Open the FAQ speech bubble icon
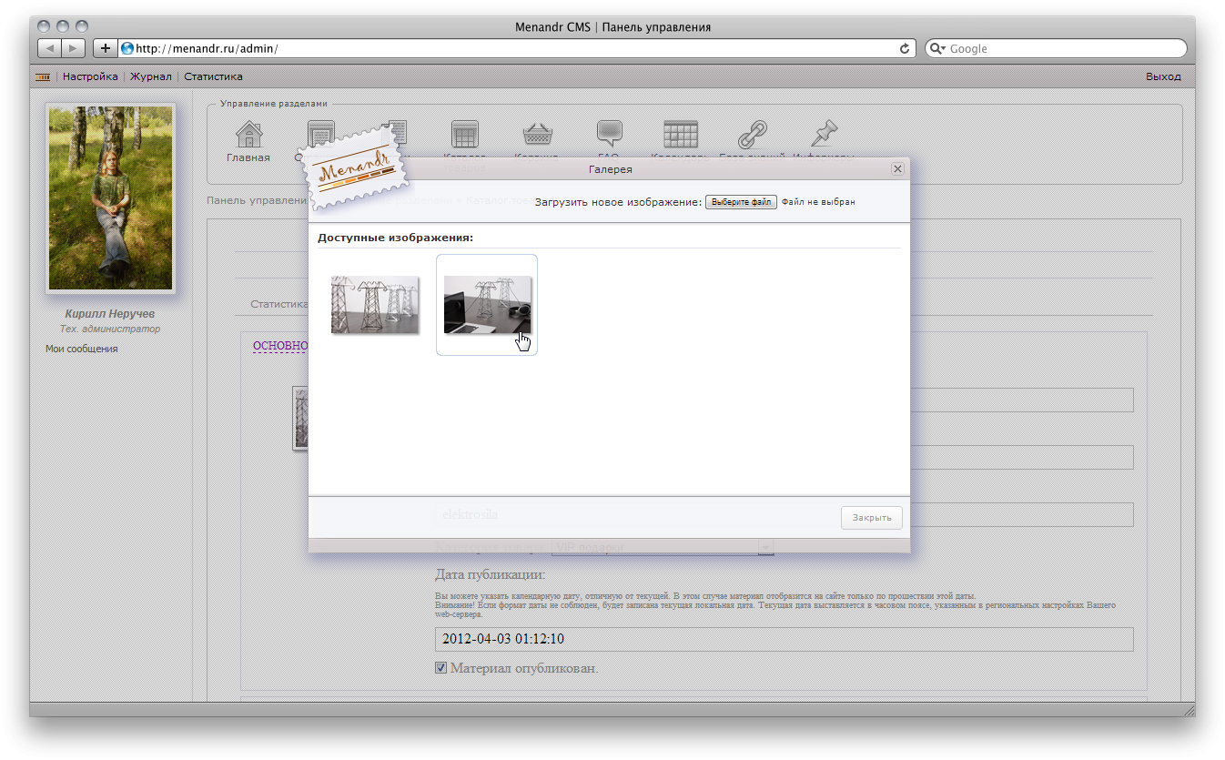 [x=608, y=135]
